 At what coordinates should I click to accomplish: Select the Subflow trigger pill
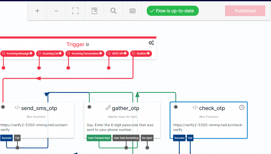coord(141,53)
